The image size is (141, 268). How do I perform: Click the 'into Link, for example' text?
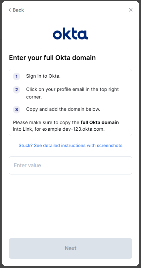tap(37, 129)
